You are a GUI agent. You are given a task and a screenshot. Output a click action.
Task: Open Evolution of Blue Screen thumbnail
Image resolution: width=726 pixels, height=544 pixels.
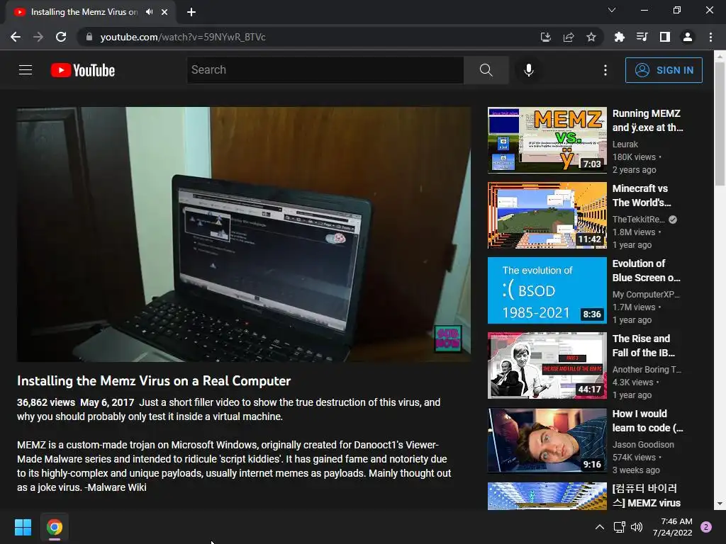547,290
